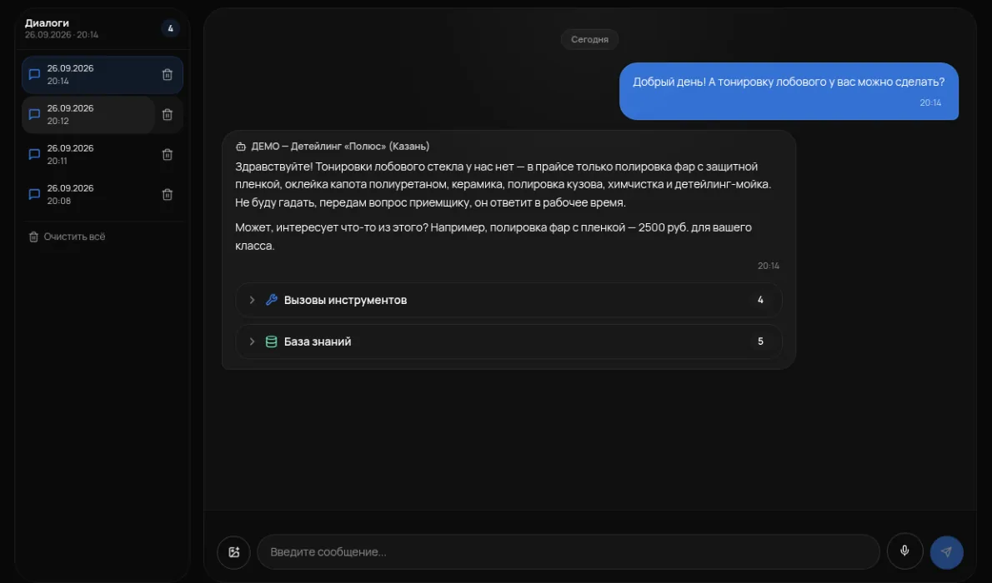The width and height of the screenshot is (992, 583).
Task: Delete the 20:14 dialog with trash icon
Action: pos(167,75)
